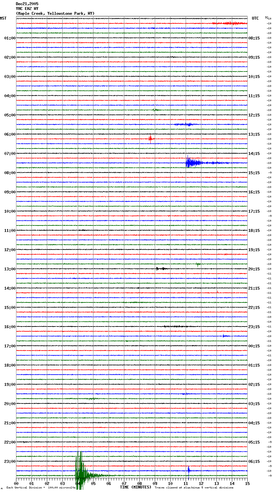Screen dimensions: 273x492
Task: Click the Each Vertical Division 100.00 microvolts note
Action: 41,488
